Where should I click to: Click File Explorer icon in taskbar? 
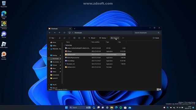[x=112, y=108]
